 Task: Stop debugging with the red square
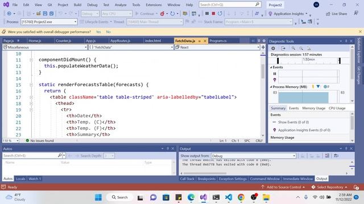(213, 14)
